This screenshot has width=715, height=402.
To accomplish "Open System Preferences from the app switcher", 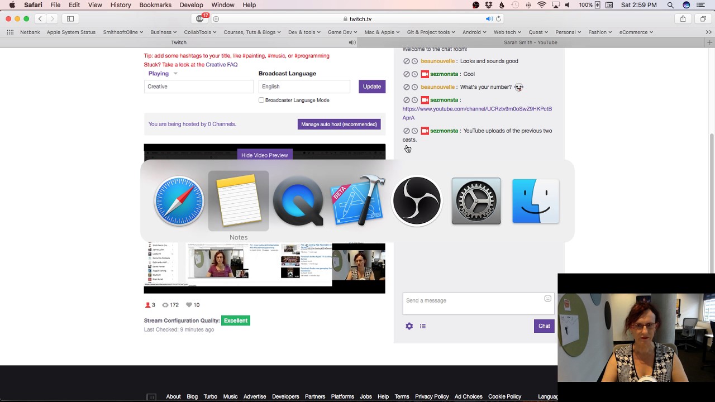I will (476, 201).
